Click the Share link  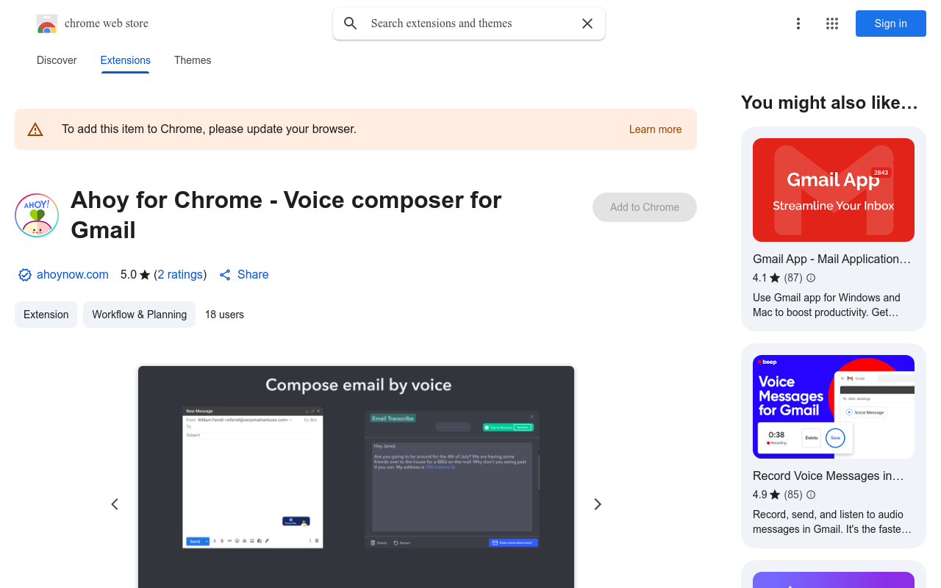pyautogui.click(x=244, y=275)
